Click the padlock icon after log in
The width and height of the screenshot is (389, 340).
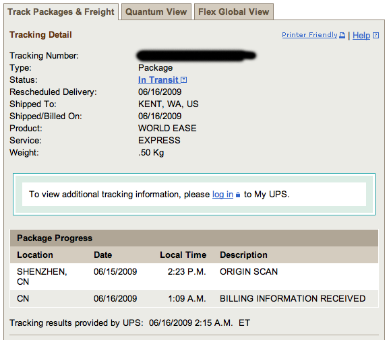[x=238, y=195]
